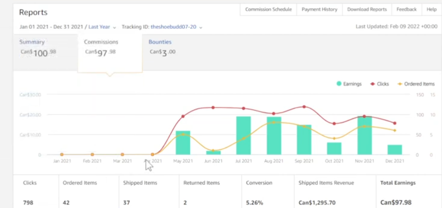Click the Shipped Items column header
Image resolution: width=442 pixels, height=208 pixels.
[140, 183]
